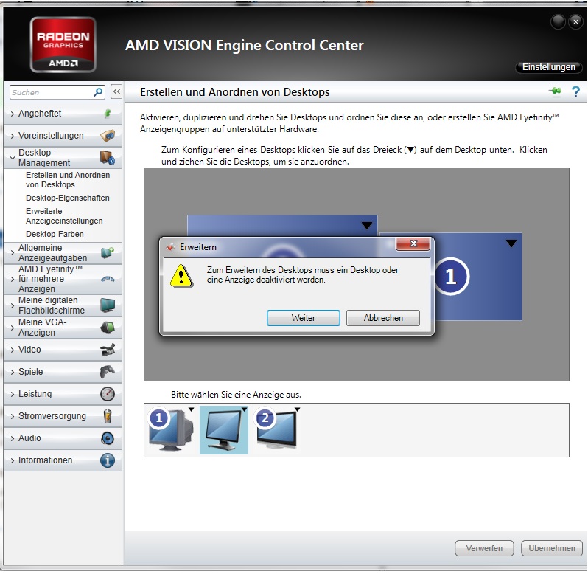
Task: Expand Meine digitalen Flachbildschirme section
Action: [x=13, y=305]
